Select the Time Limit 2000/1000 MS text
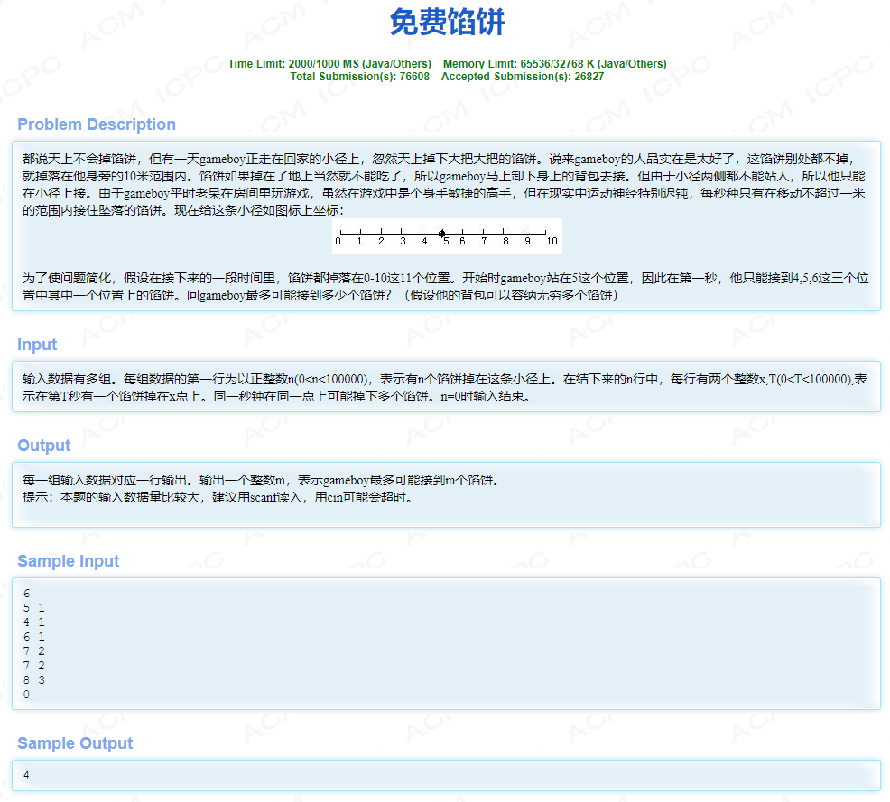890x802 pixels. point(329,63)
